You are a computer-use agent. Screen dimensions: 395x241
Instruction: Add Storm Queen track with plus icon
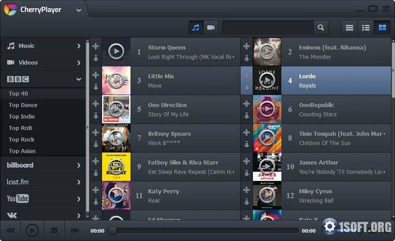pyautogui.click(x=95, y=46)
